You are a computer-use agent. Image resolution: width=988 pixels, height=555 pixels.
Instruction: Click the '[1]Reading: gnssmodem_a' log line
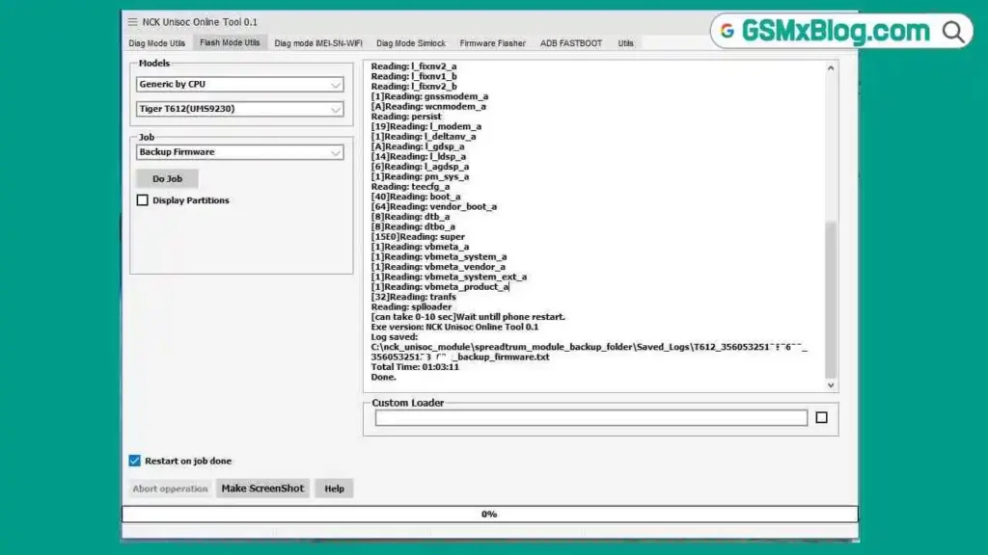429,96
